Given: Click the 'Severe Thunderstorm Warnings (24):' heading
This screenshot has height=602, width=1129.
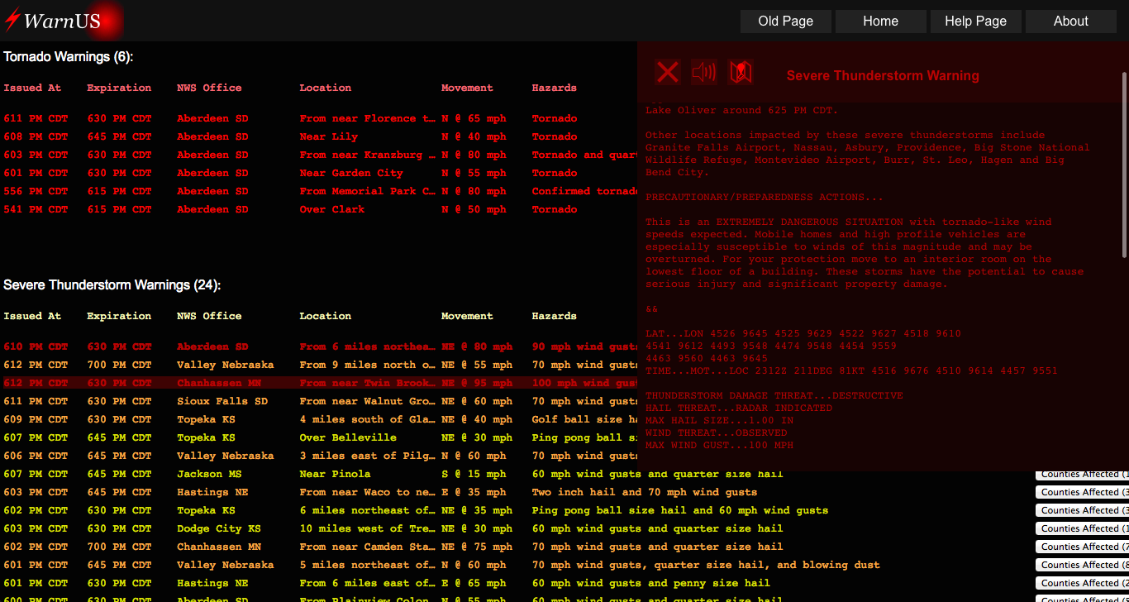Looking at the screenshot, I should pos(112,285).
